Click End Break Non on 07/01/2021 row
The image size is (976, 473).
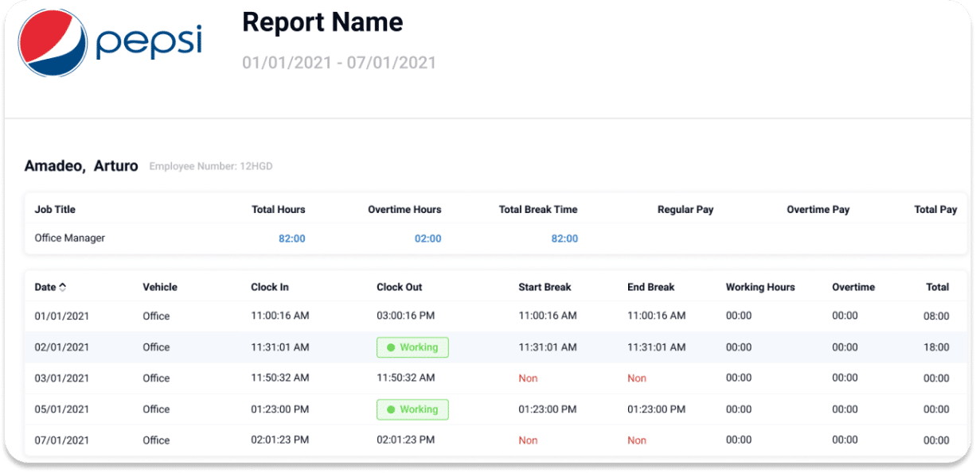pyautogui.click(x=637, y=440)
